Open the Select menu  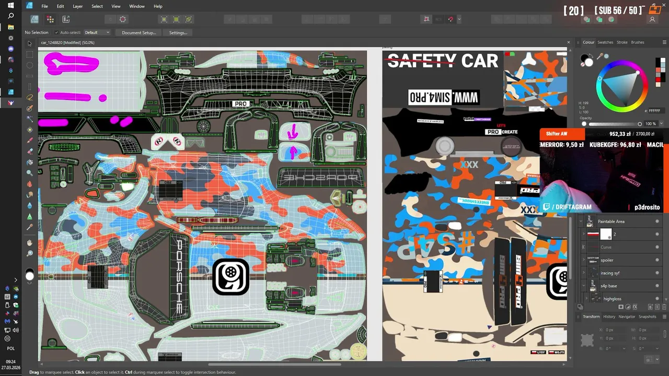[97, 6]
